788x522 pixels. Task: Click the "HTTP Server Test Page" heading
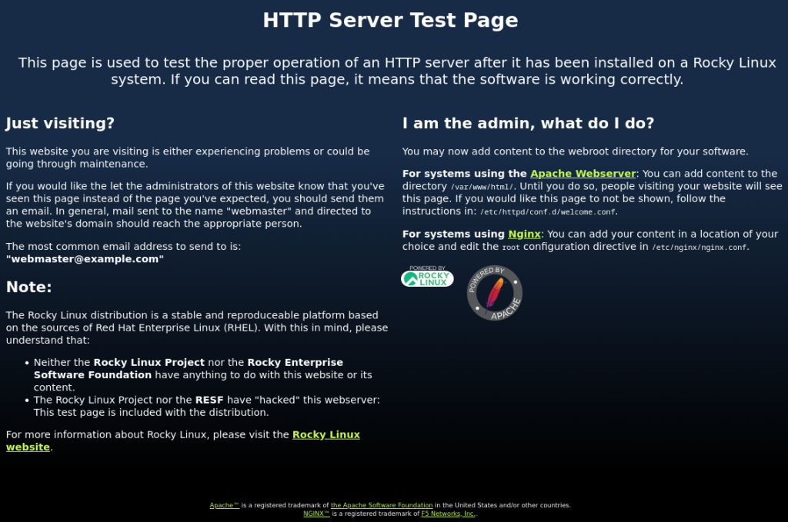point(390,20)
